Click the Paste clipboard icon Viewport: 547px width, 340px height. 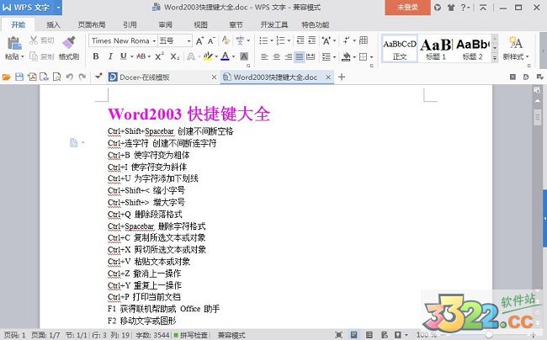pos(14,43)
